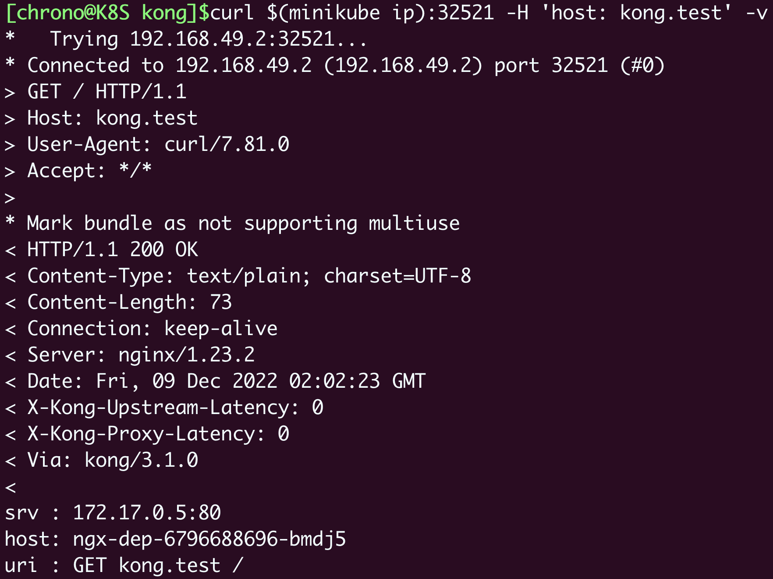773x579 pixels.
Task: Click the 'host: kong.test' header argument
Action: point(636,13)
